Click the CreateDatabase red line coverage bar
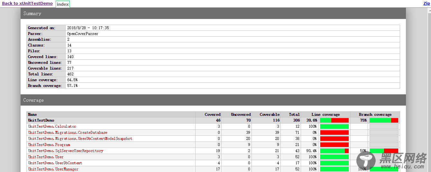This screenshot has height=172, width=431. (334, 133)
